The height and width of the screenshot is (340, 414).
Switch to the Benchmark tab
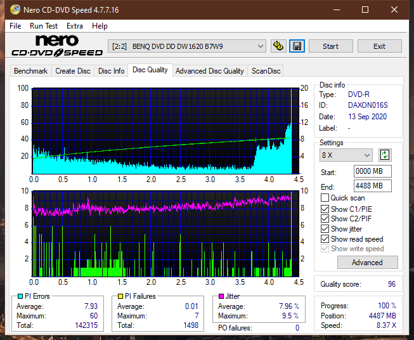point(31,71)
